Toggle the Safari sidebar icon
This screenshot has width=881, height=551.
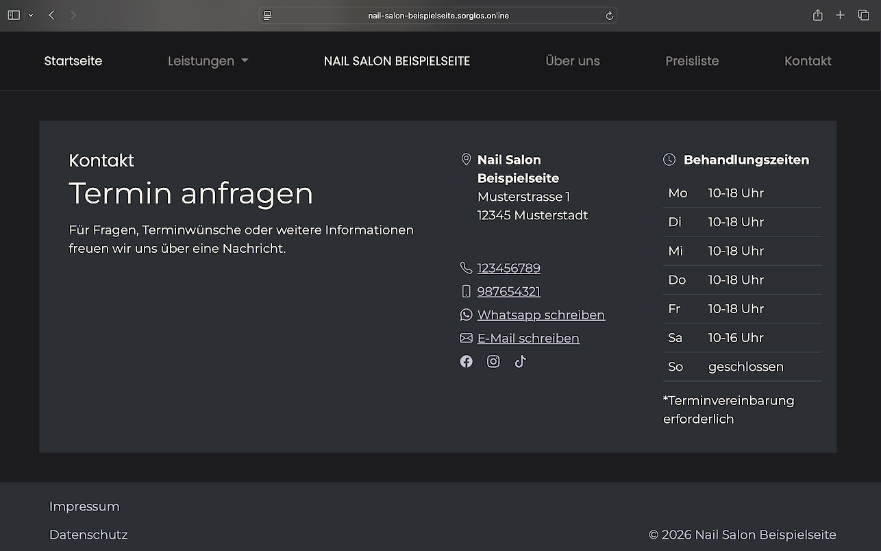pos(14,15)
